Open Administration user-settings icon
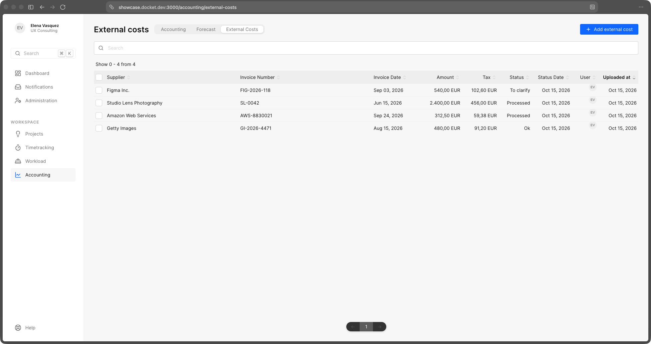This screenshot has height=344, width=651. pyautogui.click(x=18, y=101)
